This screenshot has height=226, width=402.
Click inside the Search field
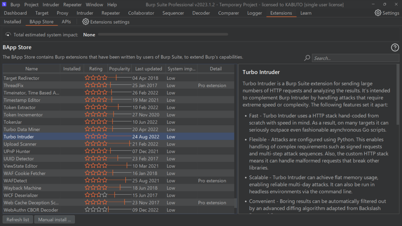point(355,58)
